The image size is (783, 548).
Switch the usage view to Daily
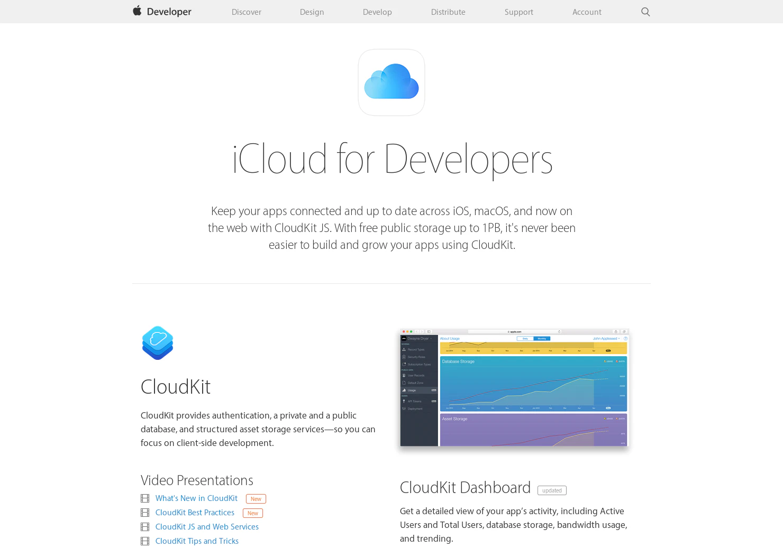pos(525,339)
